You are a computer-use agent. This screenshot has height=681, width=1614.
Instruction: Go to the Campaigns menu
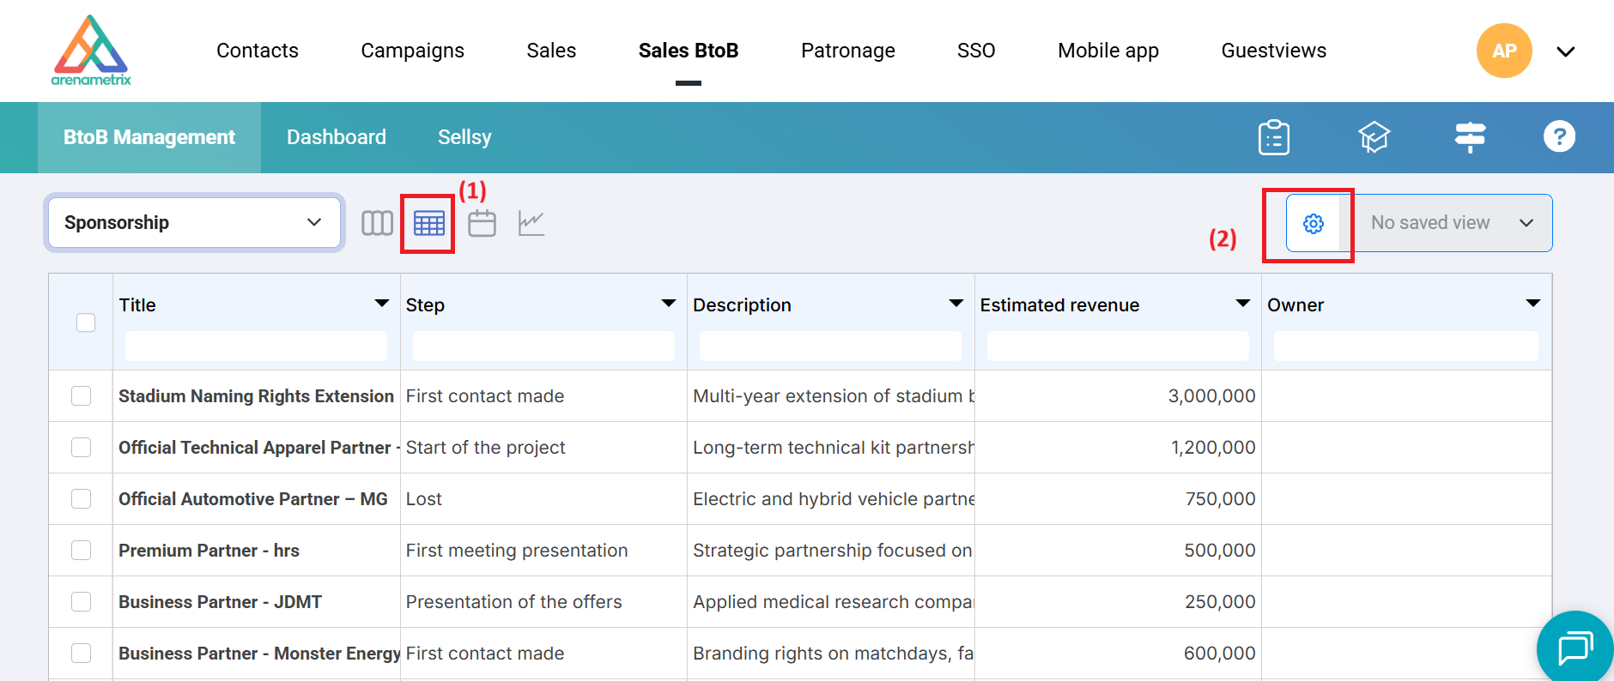click(x=412, y=51)
